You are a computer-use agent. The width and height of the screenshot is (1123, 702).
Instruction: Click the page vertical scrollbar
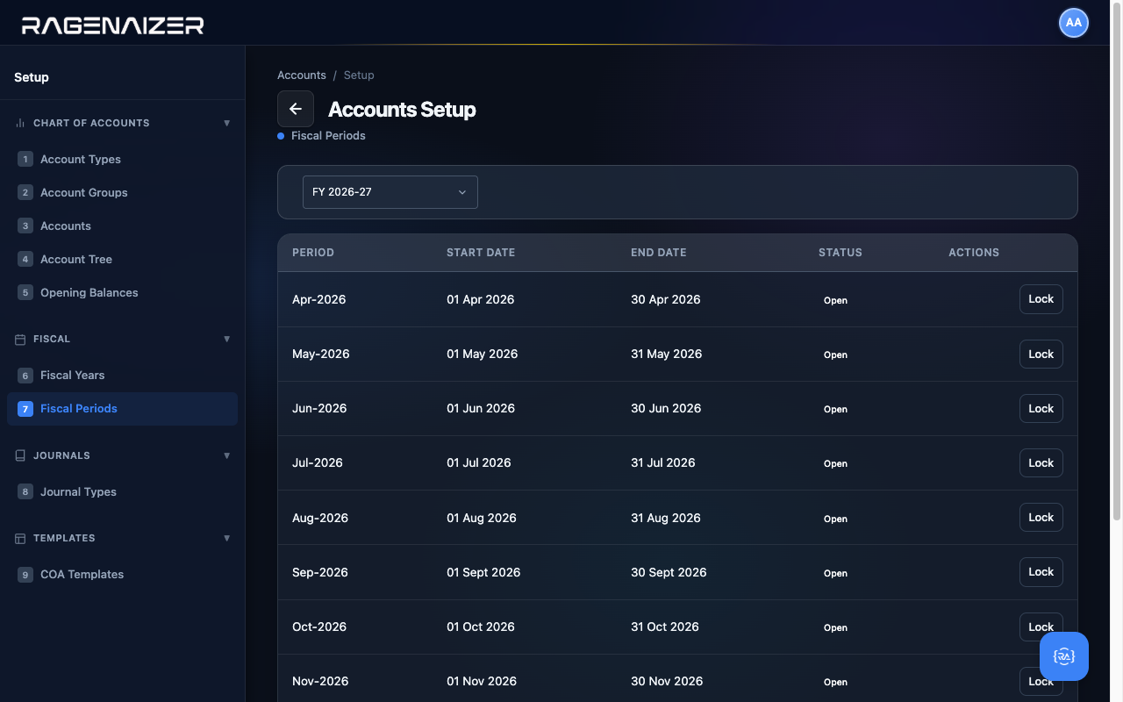click(1117, 263)
